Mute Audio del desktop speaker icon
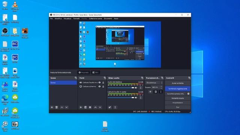The image size is (240, 135). click(136, 88)
